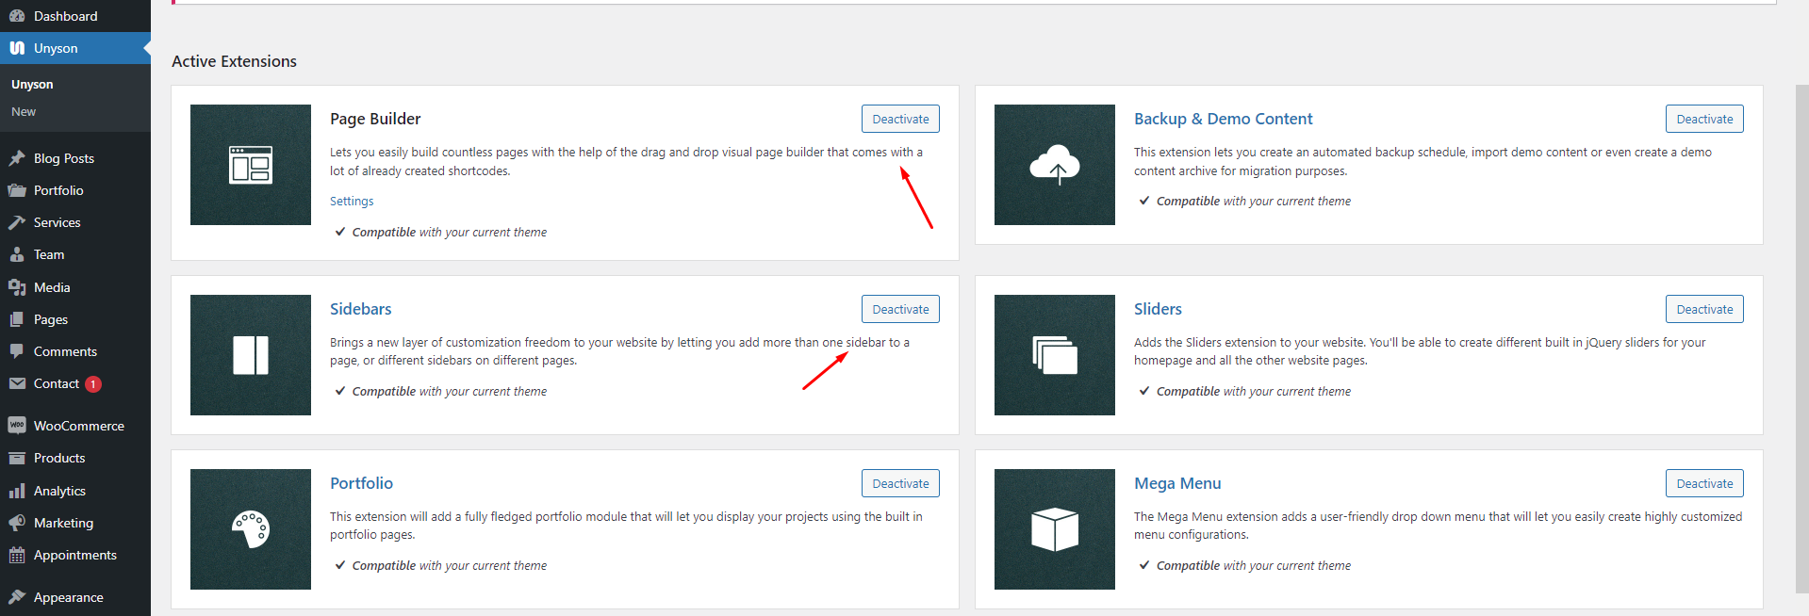Open the Backup & Demo Content title link
The width and height of the screenshot is (1809, 616).
pos(1223,119)
